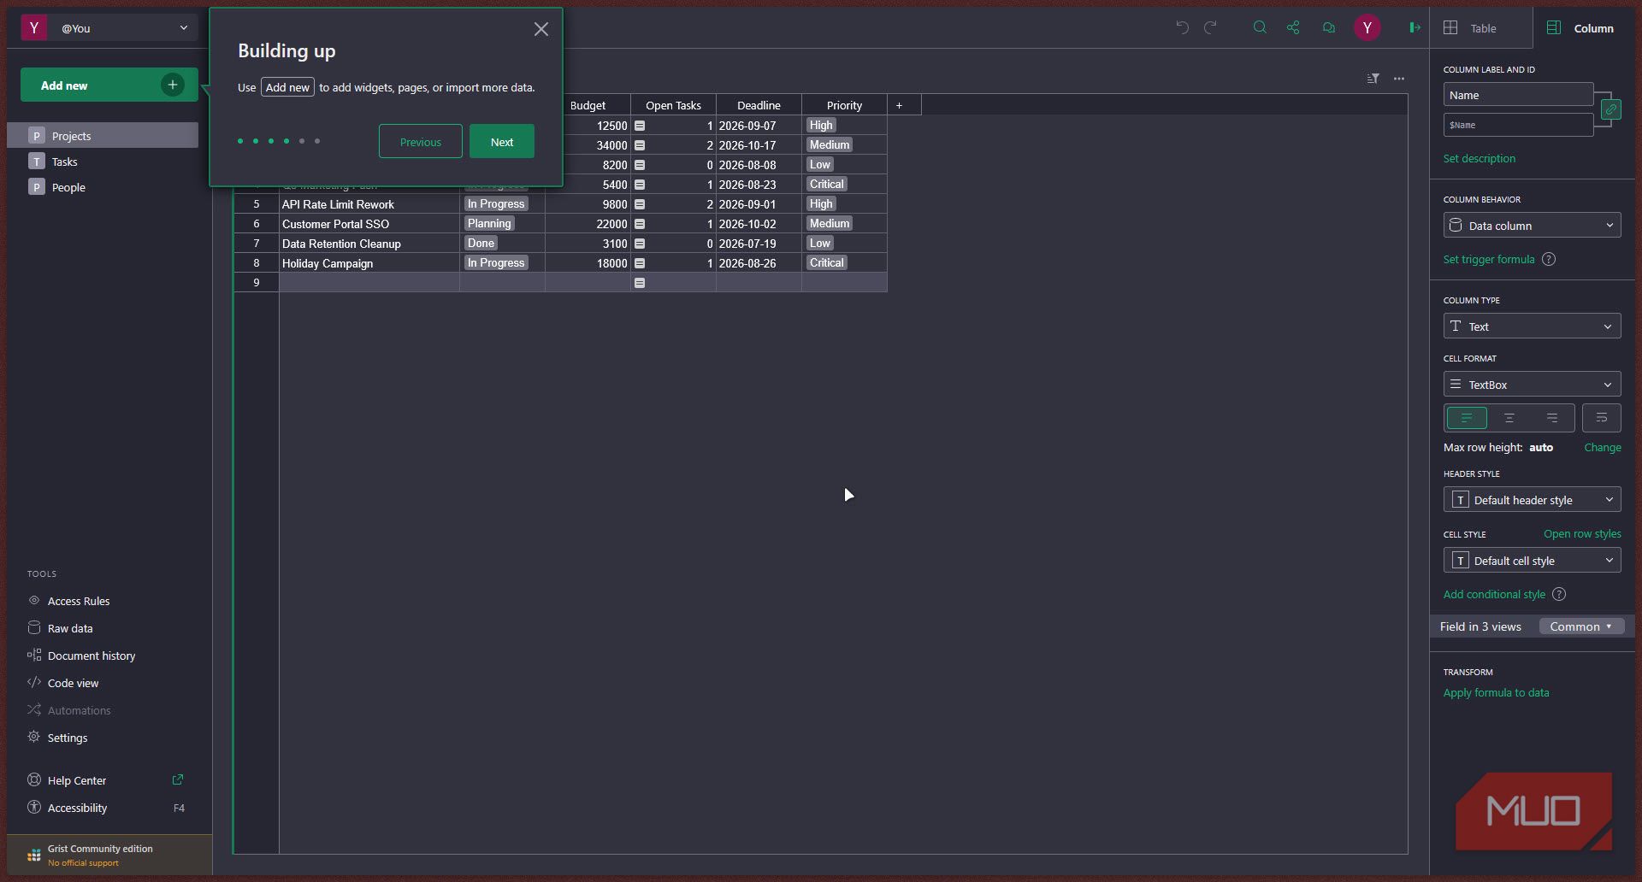1642x882 pixels.
Task: Open row card icon for Budget 12500
Action: click(639, 126)
